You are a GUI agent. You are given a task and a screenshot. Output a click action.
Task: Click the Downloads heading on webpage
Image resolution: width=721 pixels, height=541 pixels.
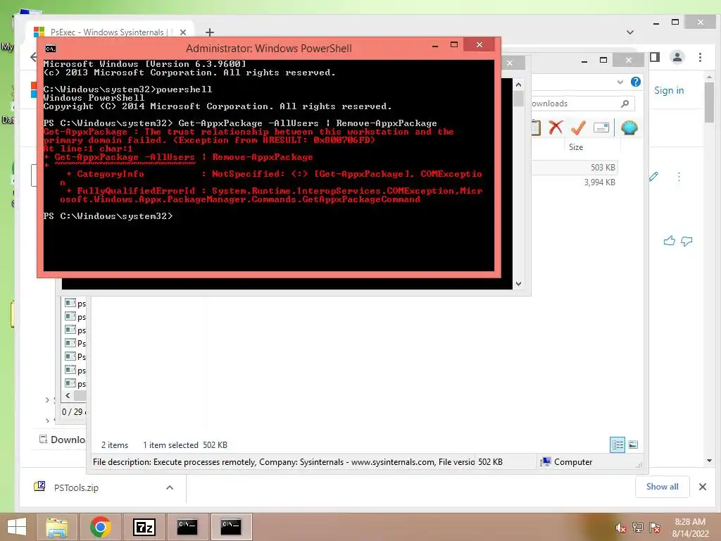[x=68, y=440]
